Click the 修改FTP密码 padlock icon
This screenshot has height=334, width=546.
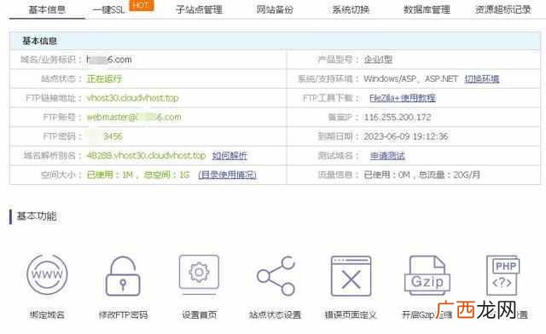123,276
